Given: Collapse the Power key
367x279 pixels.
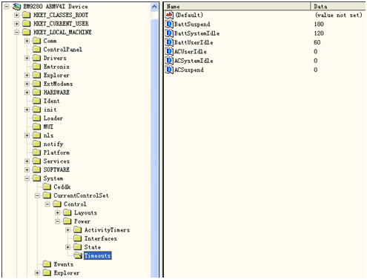Looking at the screenshot, I should click(x=58, y=221).
